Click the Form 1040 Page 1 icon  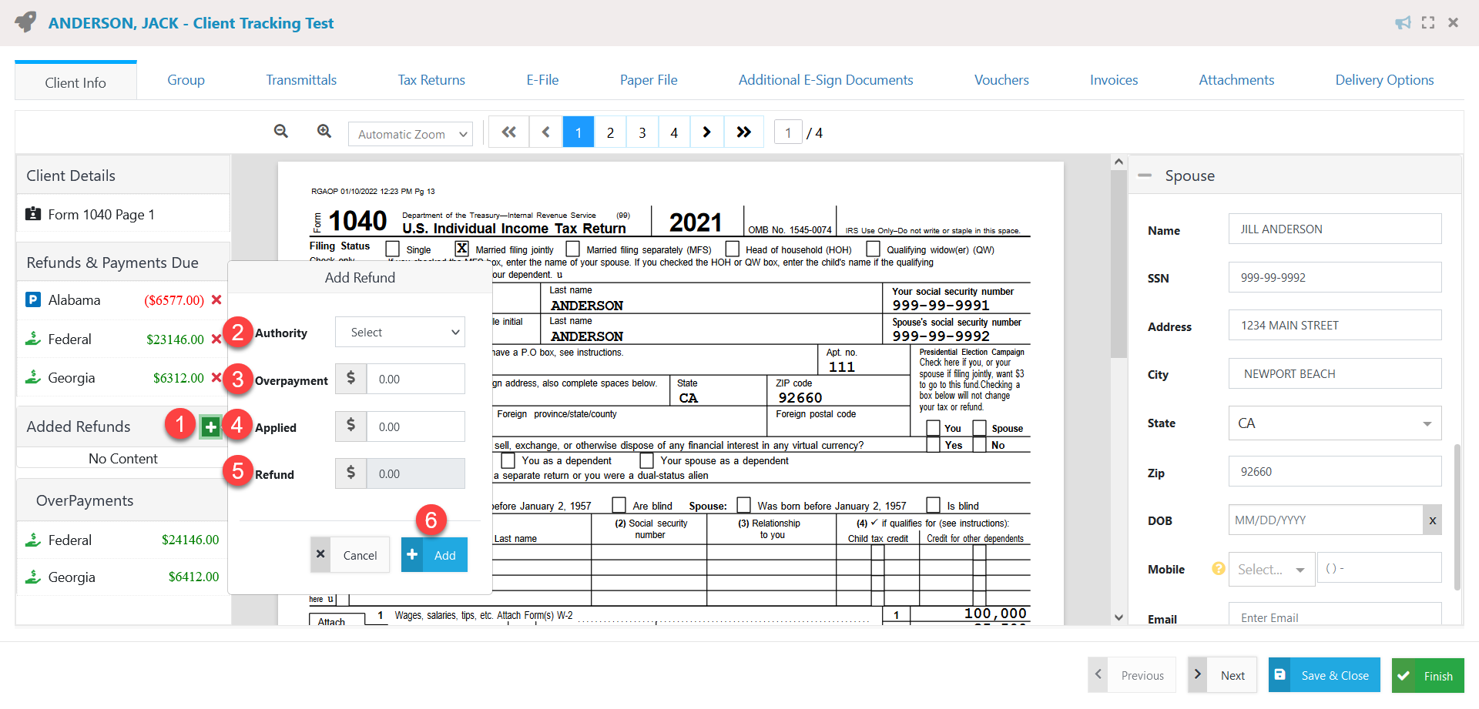[33, 214]
